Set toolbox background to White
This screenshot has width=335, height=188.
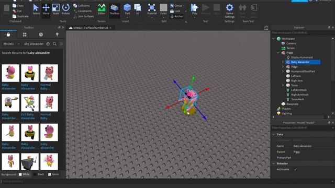[24, 174]
